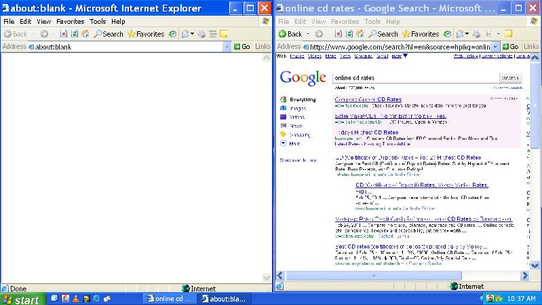The width and height of the screenshot is (542, 305).
Task: Switch to 'about:bla...' taskbar button
Action: pyautogui.click(x=224, y=299)
